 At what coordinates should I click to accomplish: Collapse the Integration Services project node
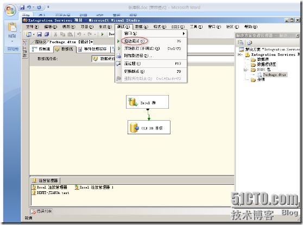click(240, 55)
